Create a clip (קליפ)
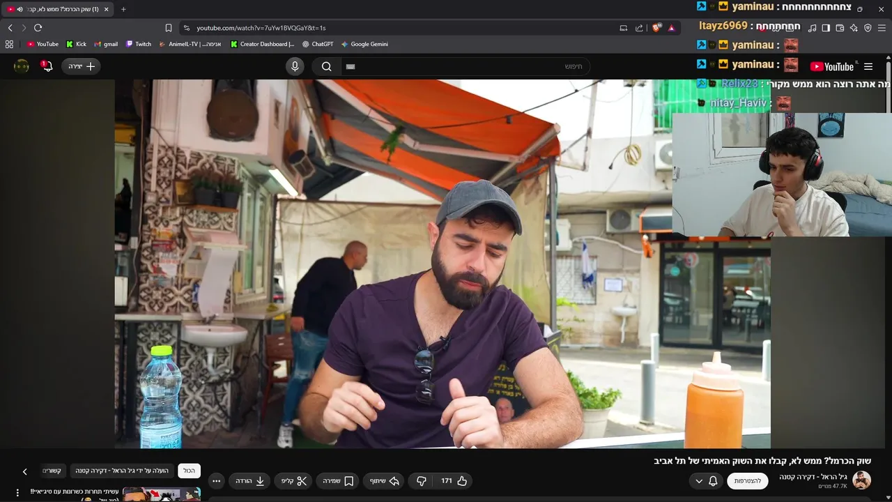The width and height of the screenshot is (892, 502). point(294,481)
